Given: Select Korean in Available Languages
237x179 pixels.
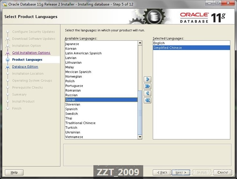Looking at the screenshot, I should coord(101,49).
